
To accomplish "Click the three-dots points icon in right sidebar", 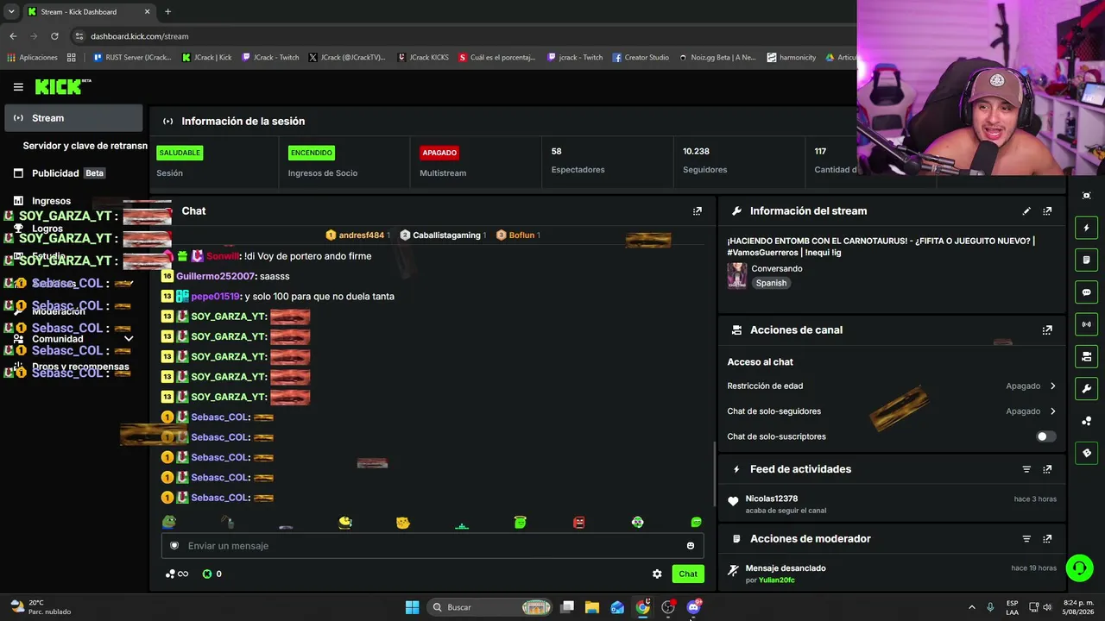I will (x=1087, y=421).
